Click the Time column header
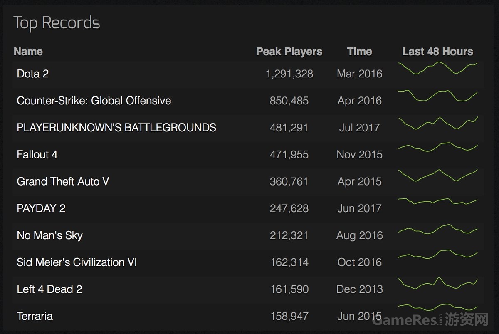The height and width of the screenshot is (334, 499). tap(359, 52)
